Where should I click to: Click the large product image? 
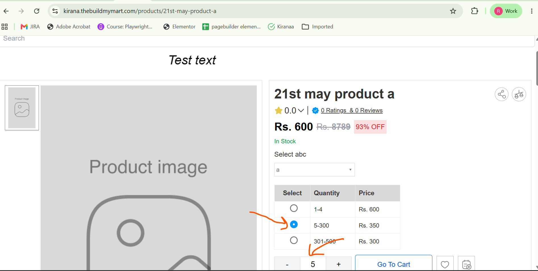click(x=149, y=178)
